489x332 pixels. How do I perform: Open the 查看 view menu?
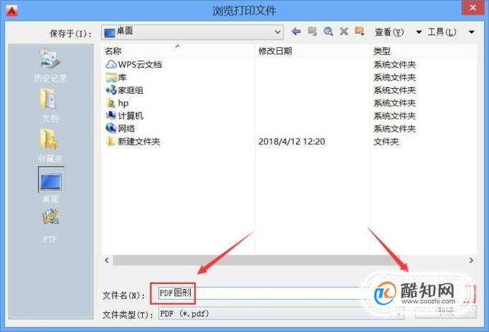click(389, 31)
